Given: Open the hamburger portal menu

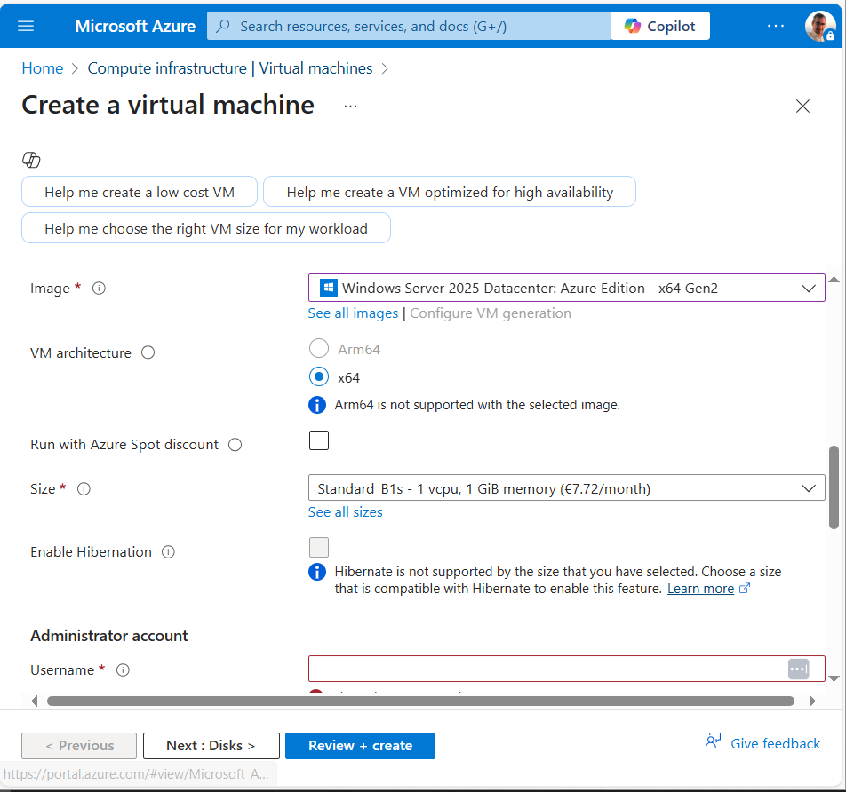Looking at the screenshot, I should tap(26, 26).
